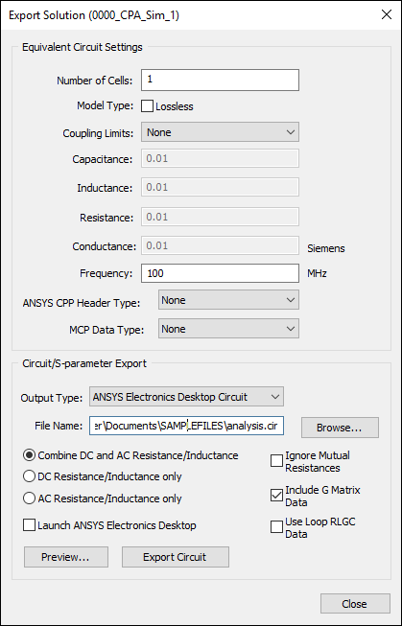The height and width of the screenshot is (626, 402).
Task: Uncheck Include G Matrix Data
Action: (x=276, y=496)
